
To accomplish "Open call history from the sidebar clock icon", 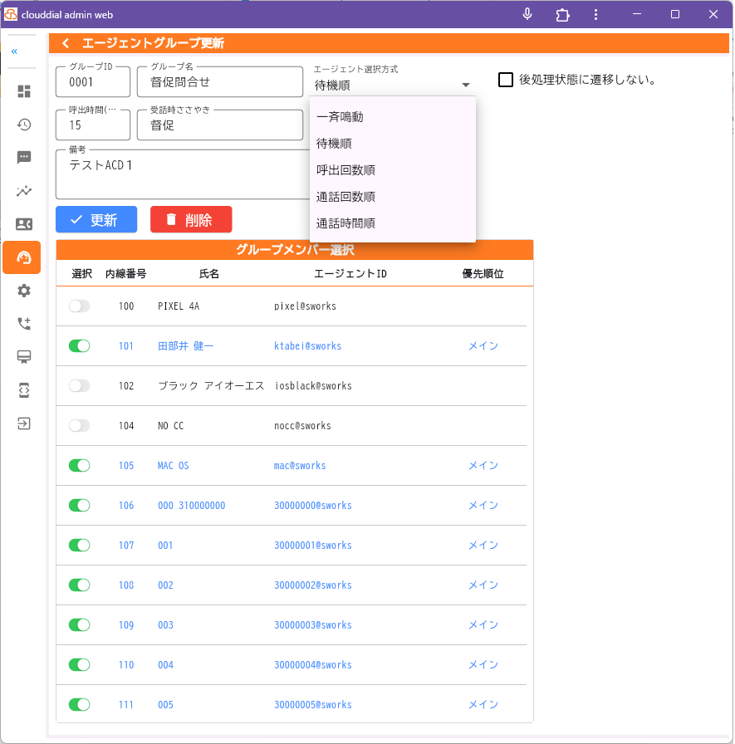I will point(23,125).
